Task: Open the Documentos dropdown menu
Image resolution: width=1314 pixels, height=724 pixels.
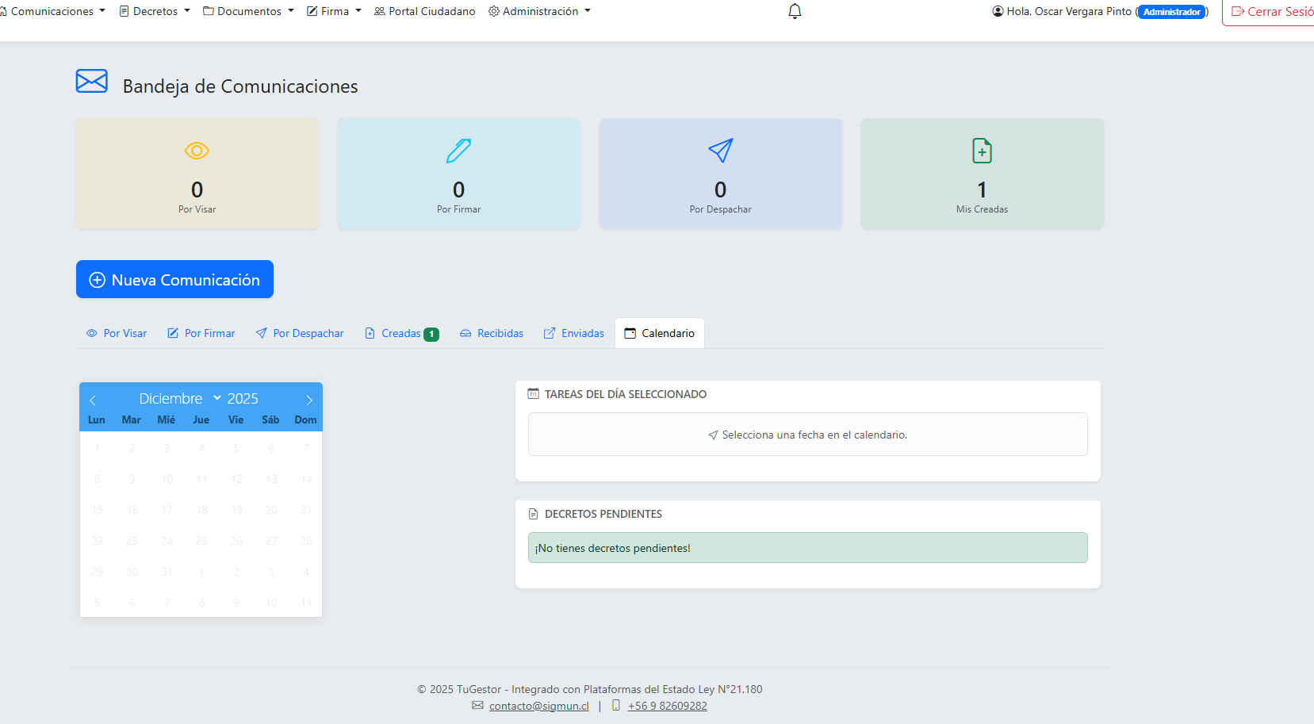Action: [248, 11]
